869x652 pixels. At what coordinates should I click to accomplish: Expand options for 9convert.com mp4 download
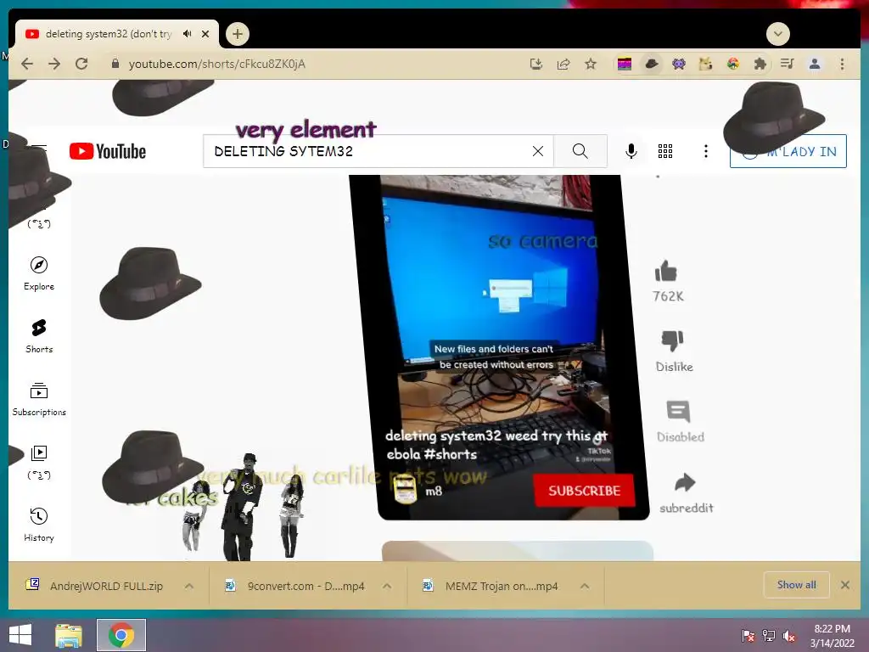click(x=387, y=586)
